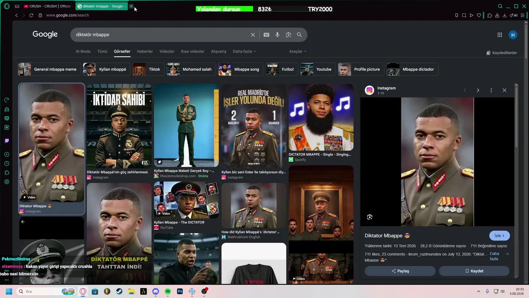Open the AI assistant toolbar icon
This screenshot has height=298, width=529.
click(514, 15)
